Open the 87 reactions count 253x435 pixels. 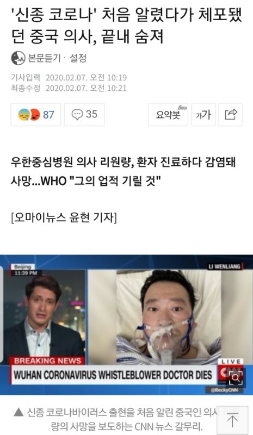coord(48,115)
